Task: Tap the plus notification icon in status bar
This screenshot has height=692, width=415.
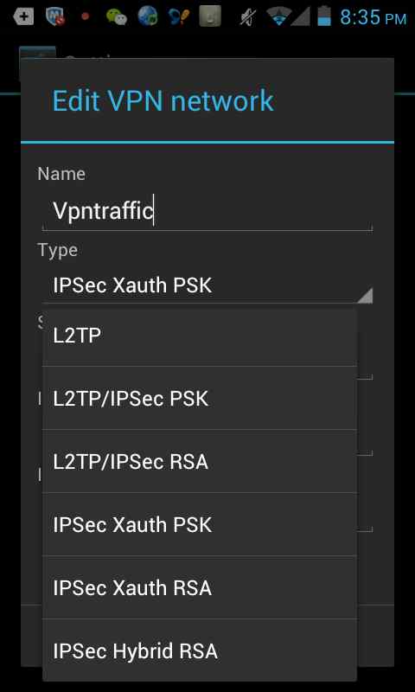Action: 23,17
